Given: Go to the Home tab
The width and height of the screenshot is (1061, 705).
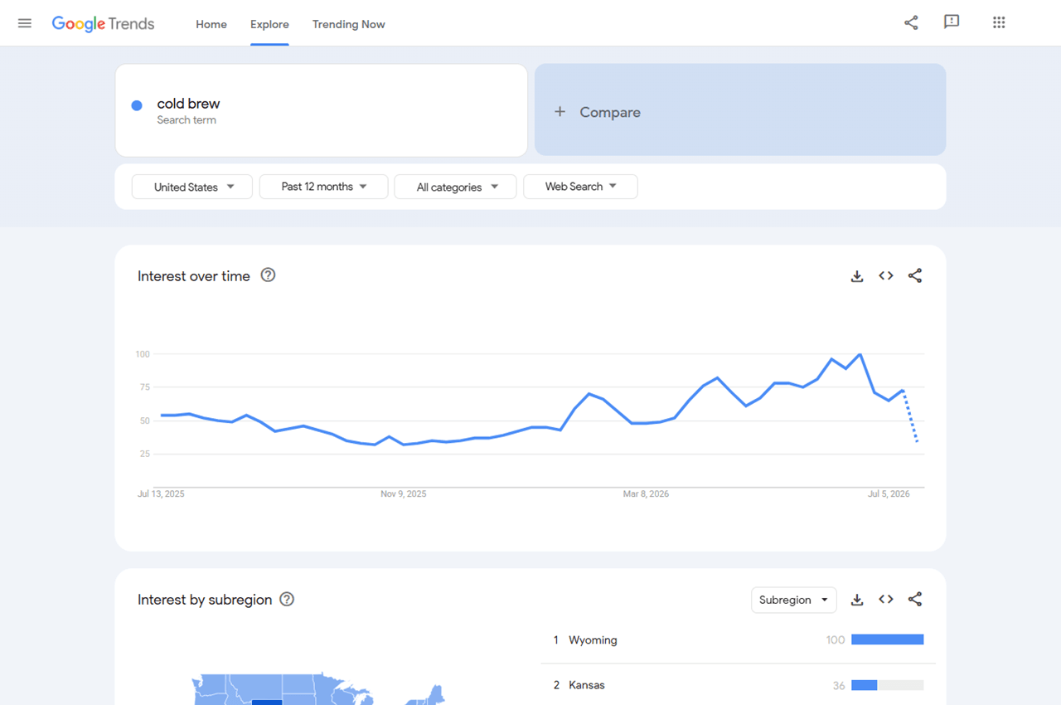Looking at the screenshot, I should tap(211, 24).
